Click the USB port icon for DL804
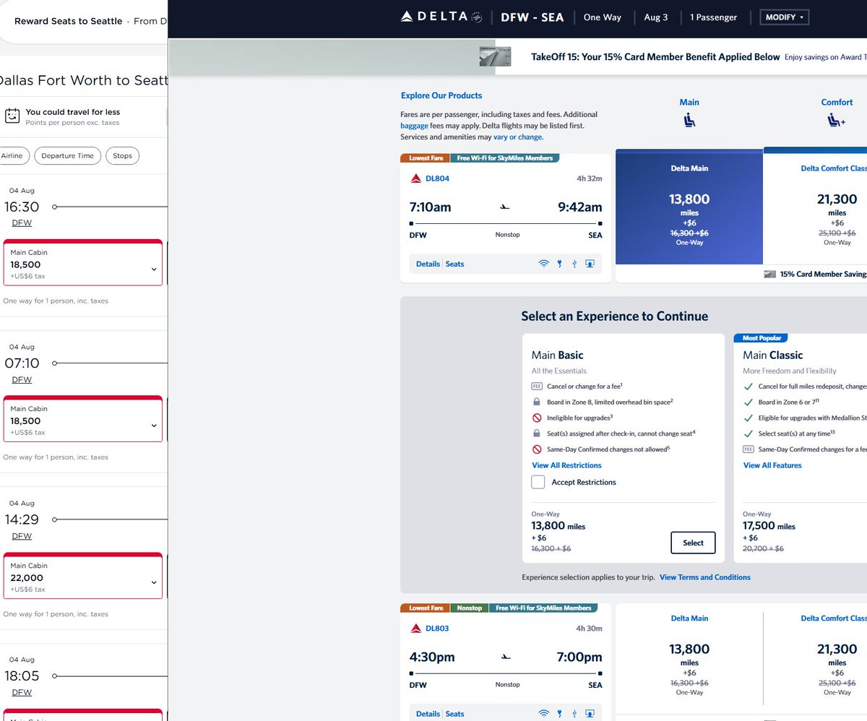 coord(574,264)
